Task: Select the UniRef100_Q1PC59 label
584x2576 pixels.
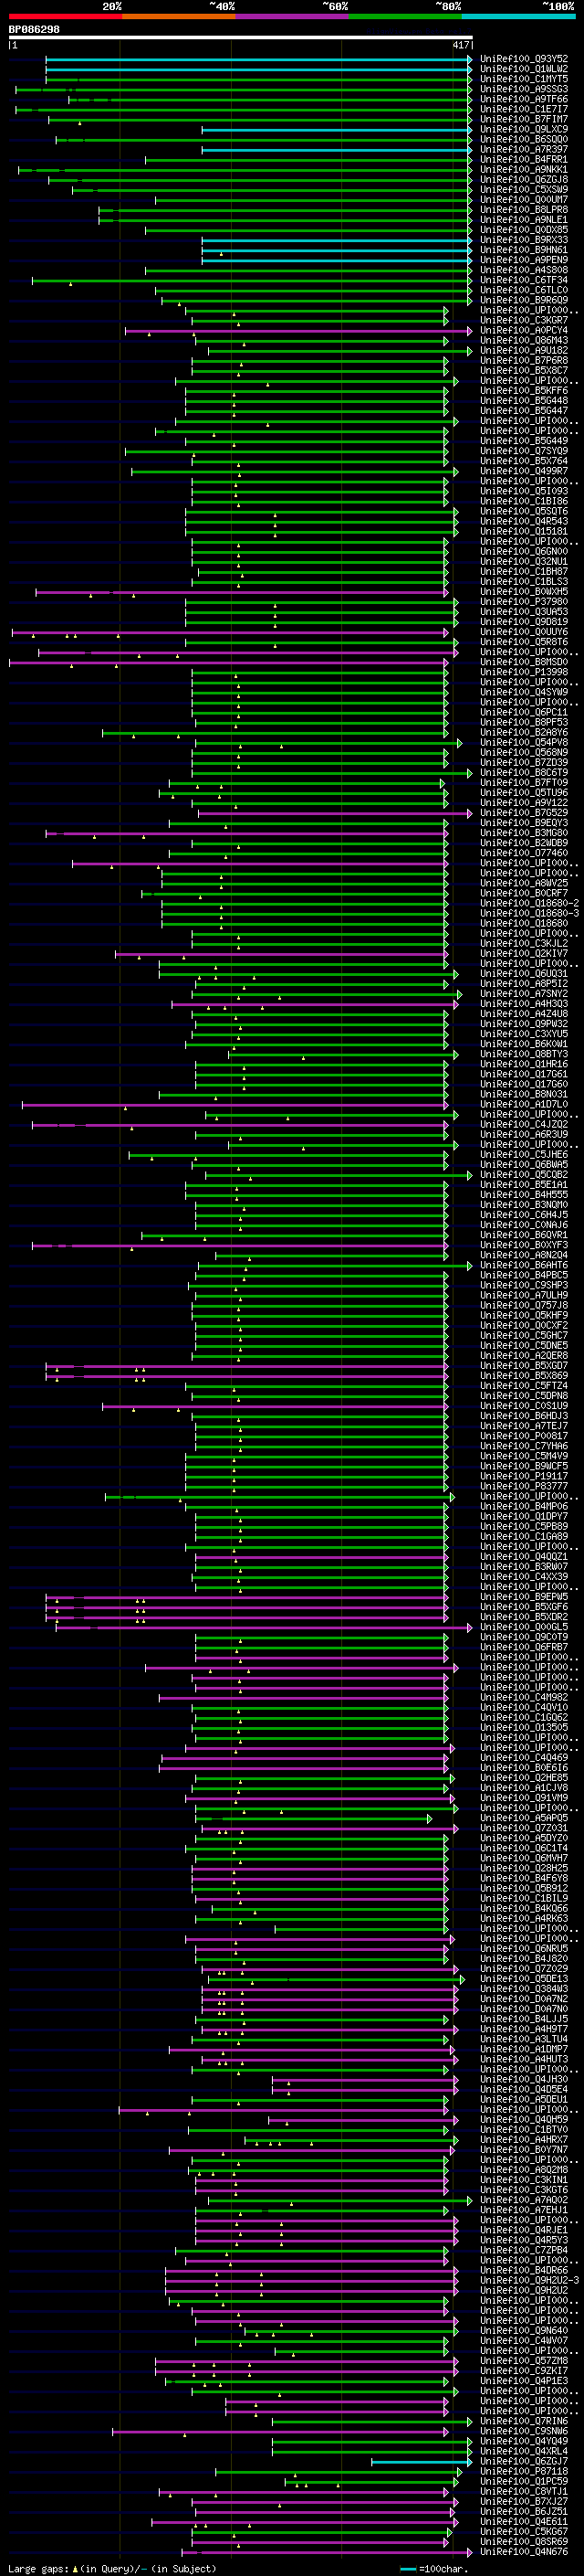Action: tap(524, 2481)
